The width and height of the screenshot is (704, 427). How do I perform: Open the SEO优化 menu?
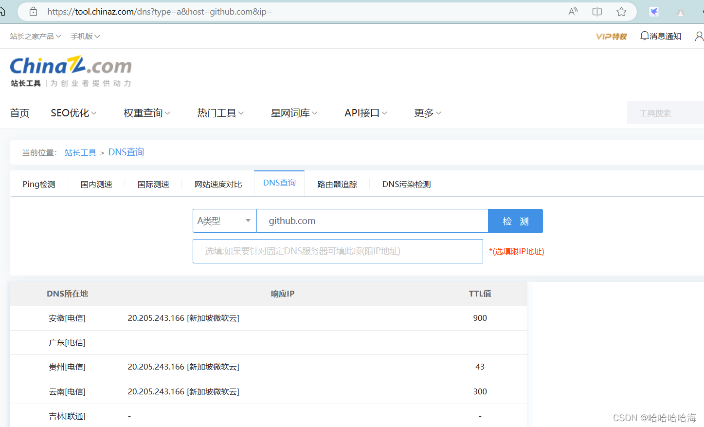(73, 113)
